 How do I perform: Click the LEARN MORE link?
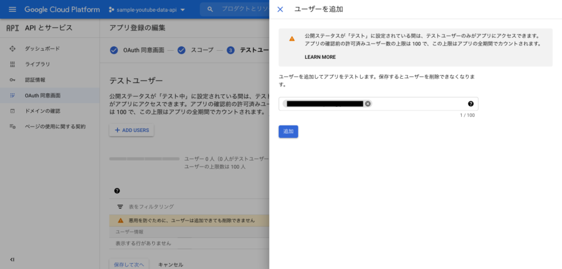pyautogui.click(x=320, y=57)
